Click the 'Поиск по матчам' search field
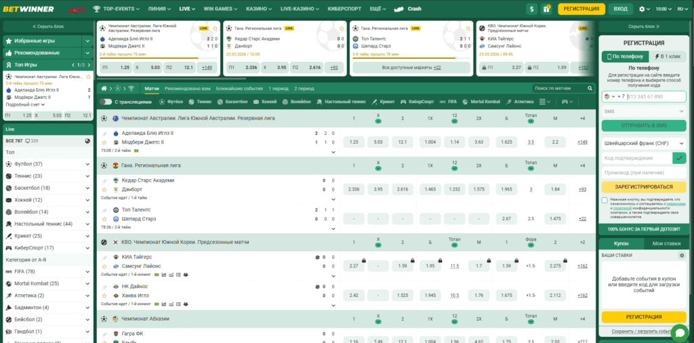694x343 pixels. [x=559, y=89]
